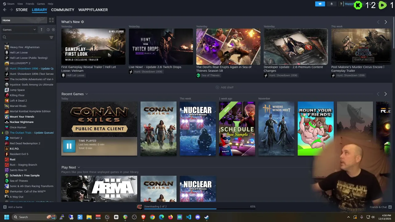Toggle sort by recent activity clock icon
The image size is (395, 222).
48,30
